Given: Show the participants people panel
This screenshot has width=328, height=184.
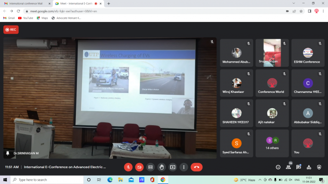Looking at the screenshot, I should pyautogui.click(x=289, y=167).
